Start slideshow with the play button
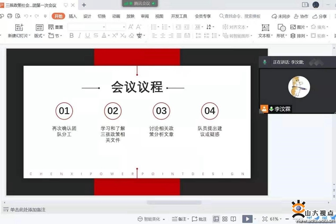The width and height of the screenshot is (336, 224). [247, 219]
